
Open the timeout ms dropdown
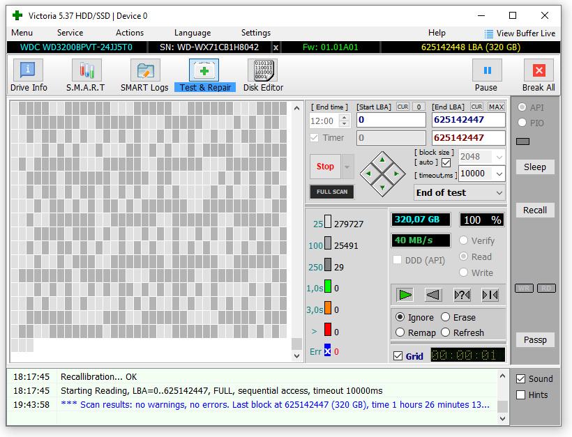499,174
